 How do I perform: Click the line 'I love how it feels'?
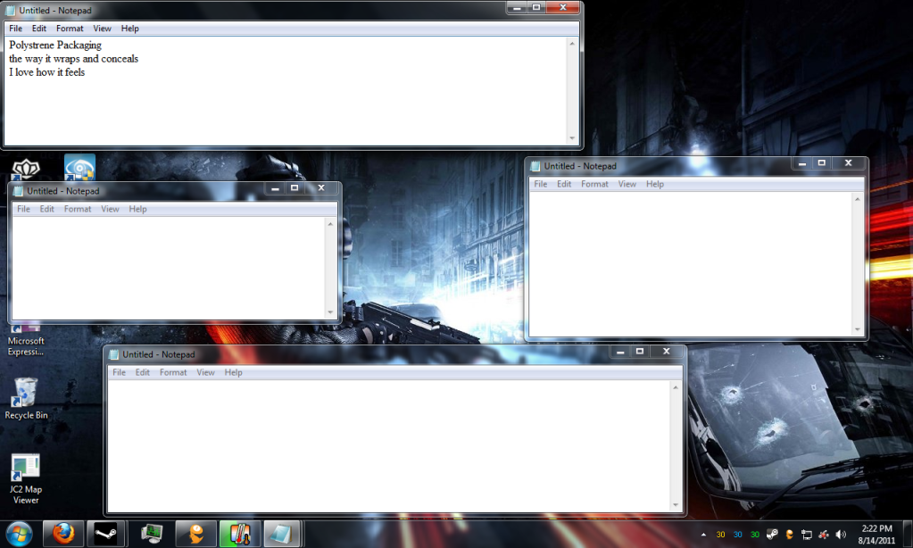coord(46,72)
